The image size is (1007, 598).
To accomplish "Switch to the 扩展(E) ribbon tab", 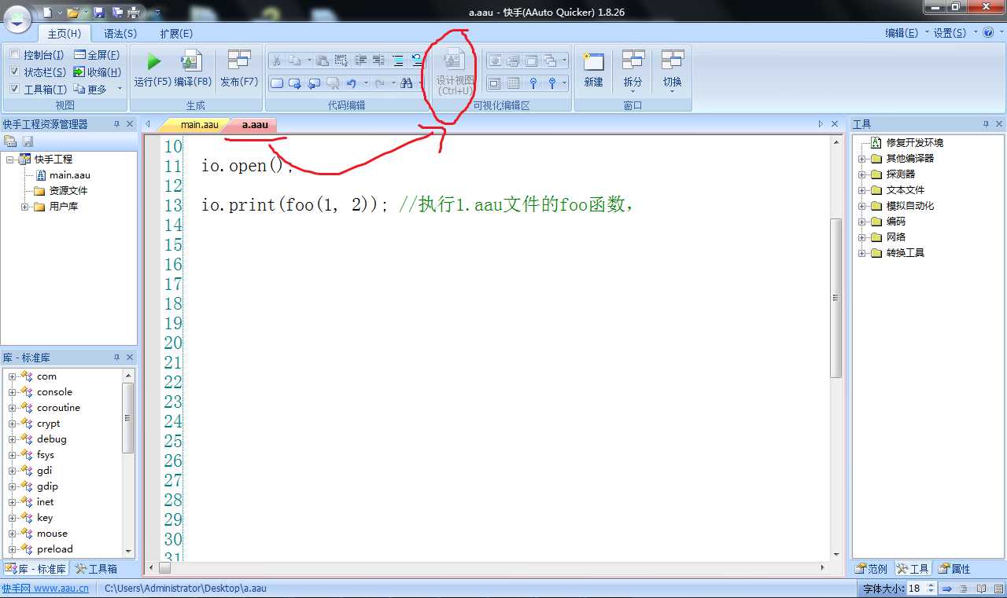I will 176,33.
